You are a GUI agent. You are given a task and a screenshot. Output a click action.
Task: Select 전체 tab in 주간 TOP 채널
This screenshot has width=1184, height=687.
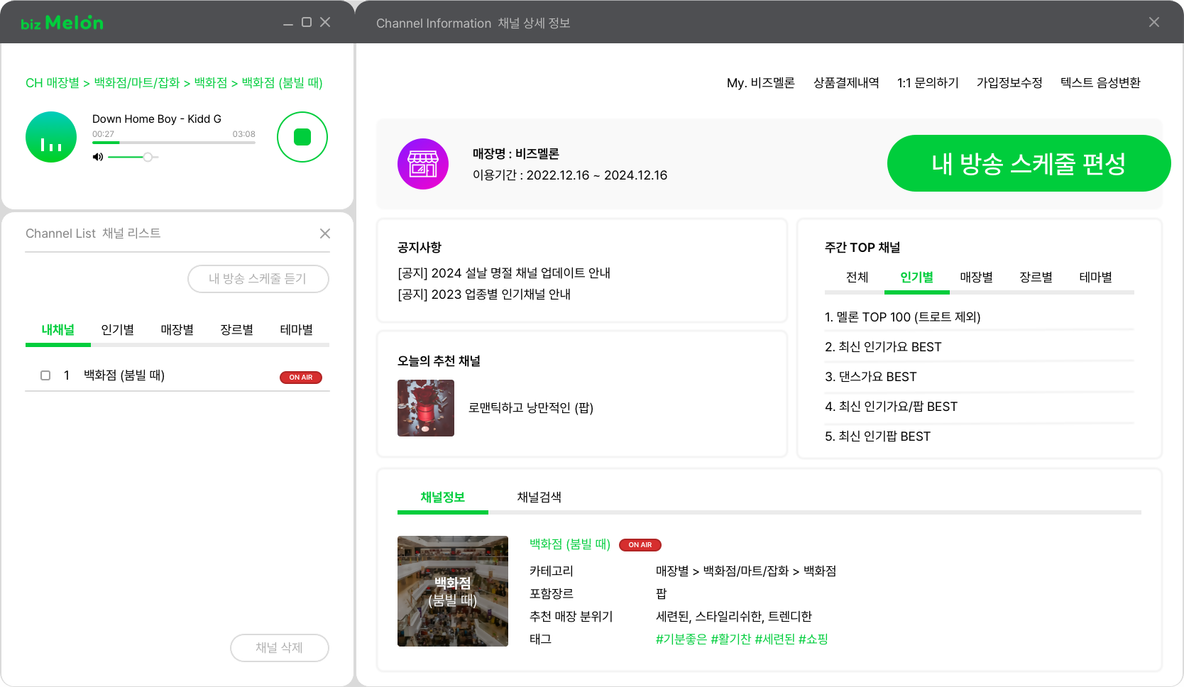point(857,277)
